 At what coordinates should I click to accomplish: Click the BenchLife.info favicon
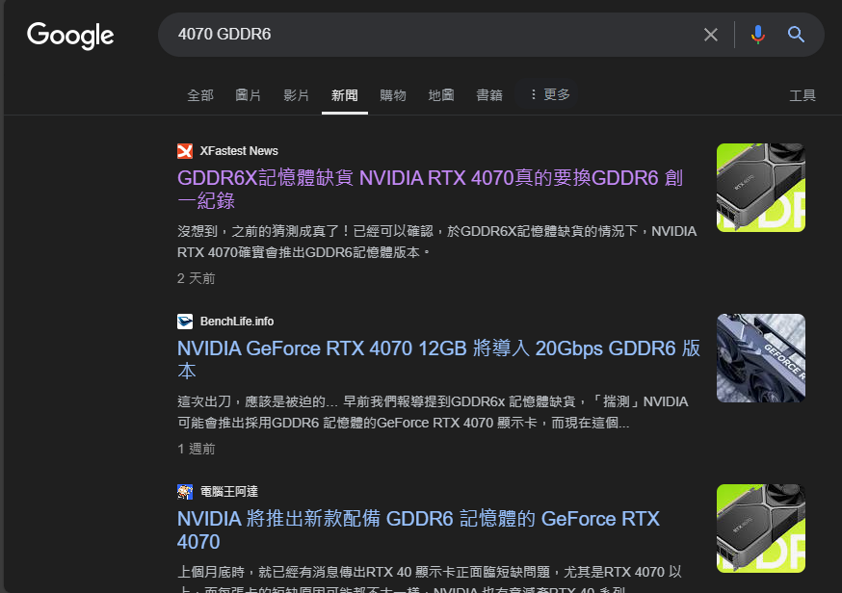click(185, 322)
